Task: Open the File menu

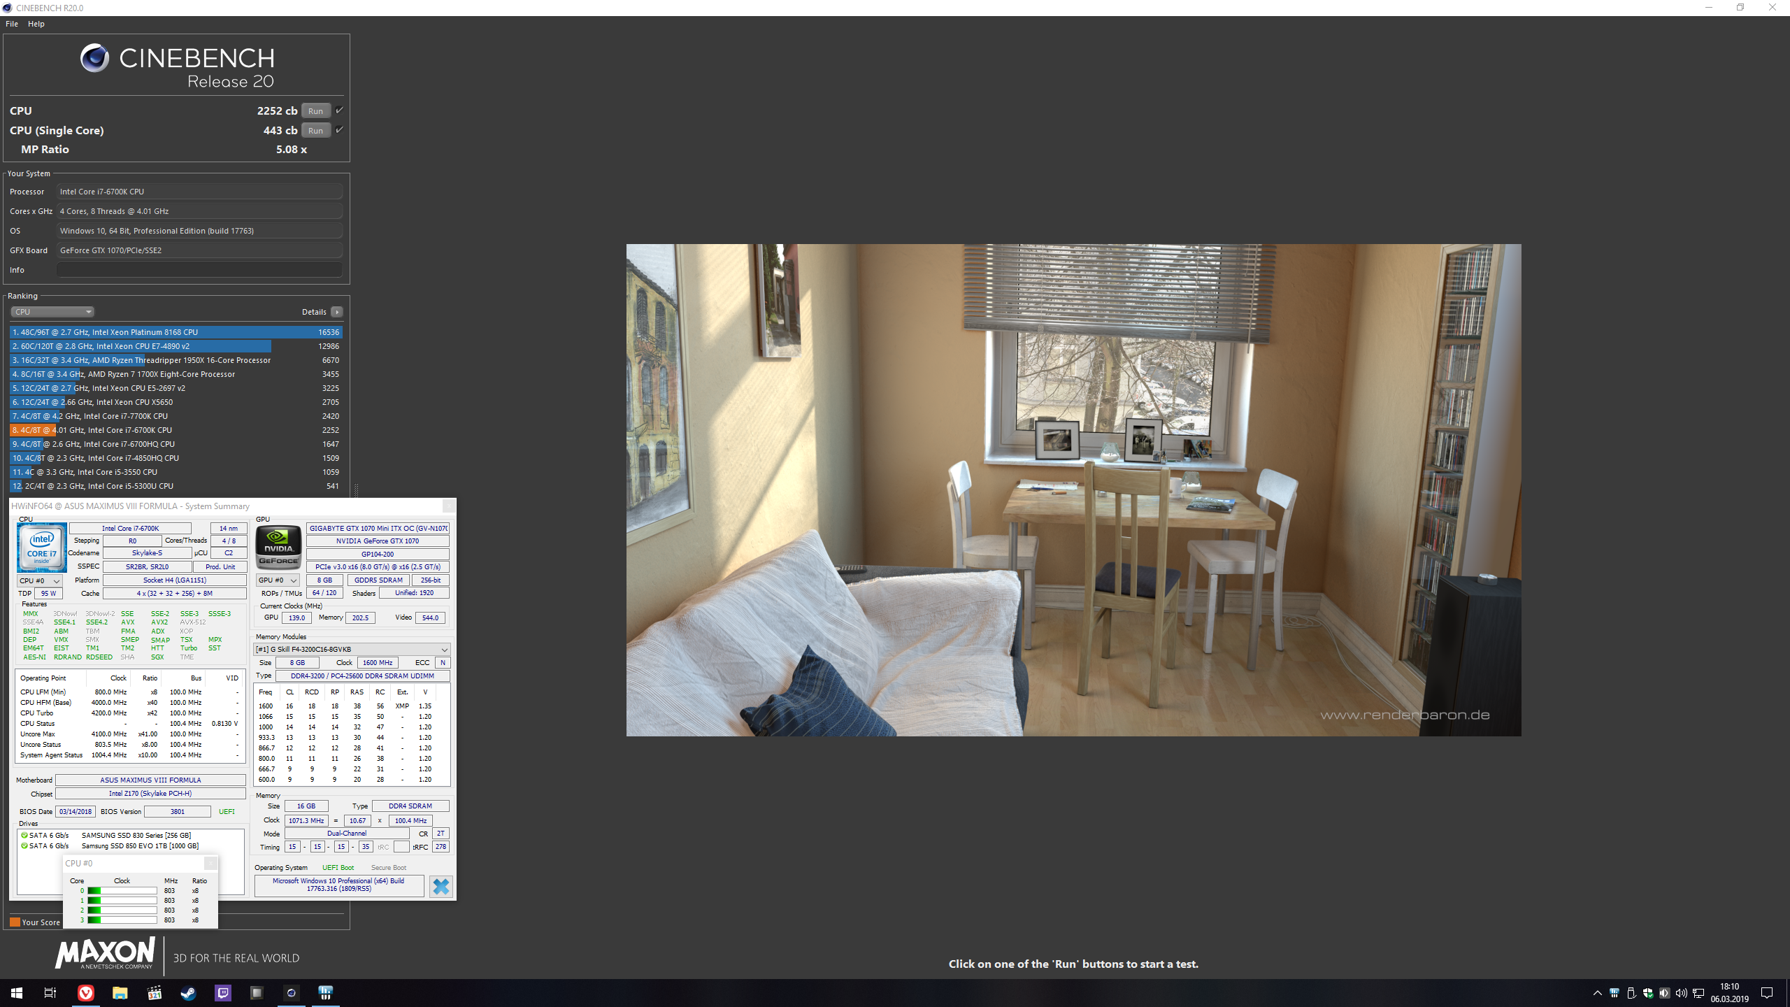Action: (x=12, y=24)
